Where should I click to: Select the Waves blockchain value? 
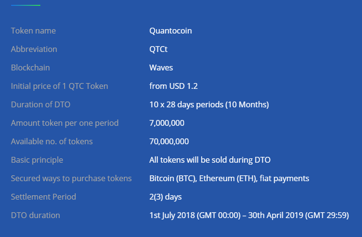point(161,68)
